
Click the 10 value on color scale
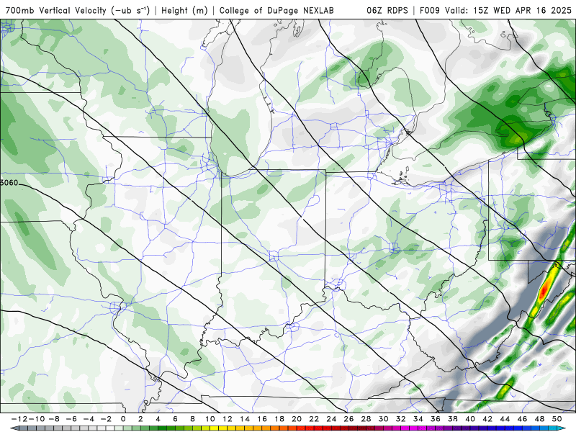click(210, 419)
